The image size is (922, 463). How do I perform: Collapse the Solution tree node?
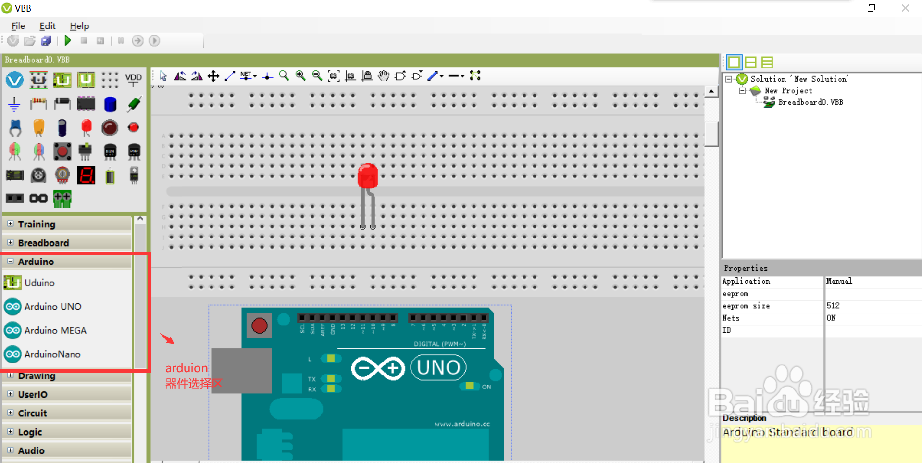729,79
